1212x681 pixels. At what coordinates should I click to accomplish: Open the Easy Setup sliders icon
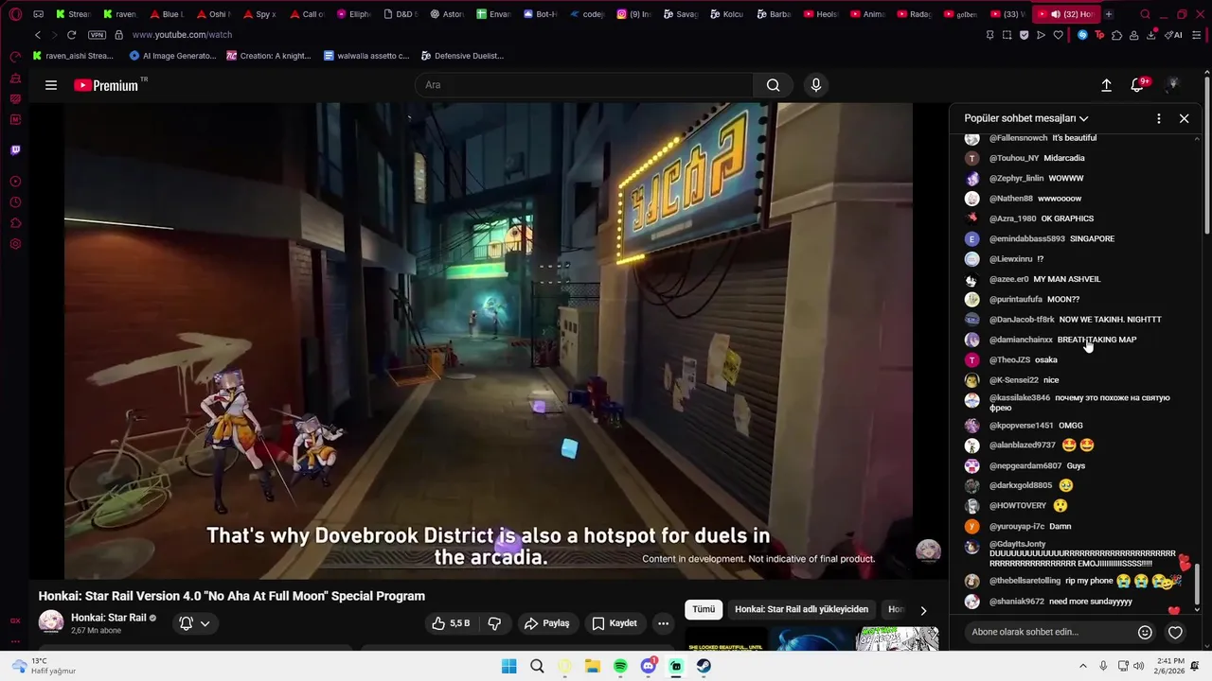click(1197, 35)
